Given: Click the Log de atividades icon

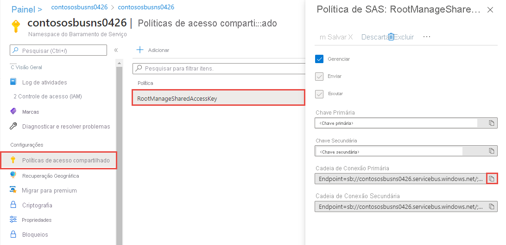Looking at the screenshot, I should click(13, 82).
